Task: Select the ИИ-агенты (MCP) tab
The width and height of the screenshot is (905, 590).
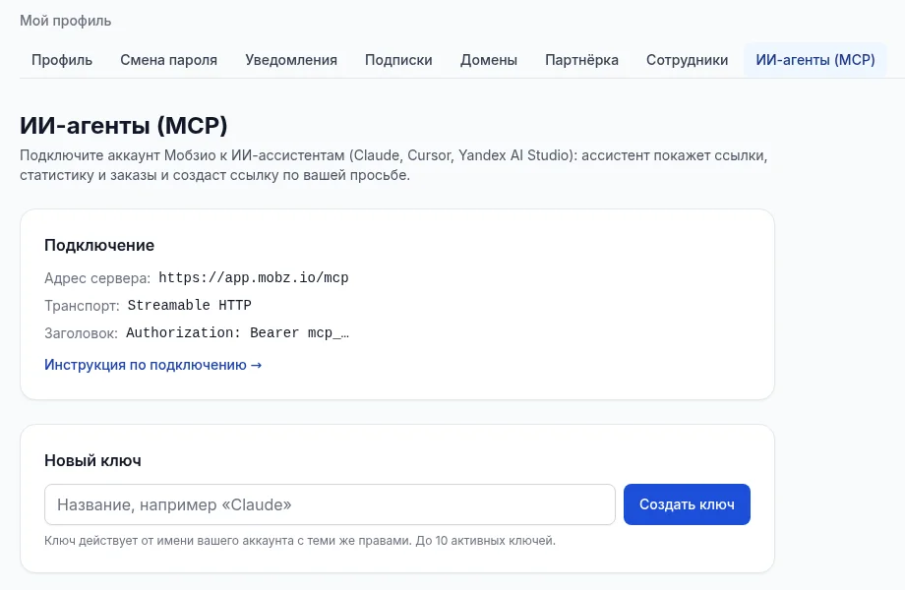Action: pyautogui.click(x=814, y=60)
